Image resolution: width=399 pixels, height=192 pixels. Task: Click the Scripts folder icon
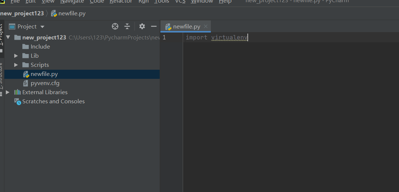[x=26, y=65]
